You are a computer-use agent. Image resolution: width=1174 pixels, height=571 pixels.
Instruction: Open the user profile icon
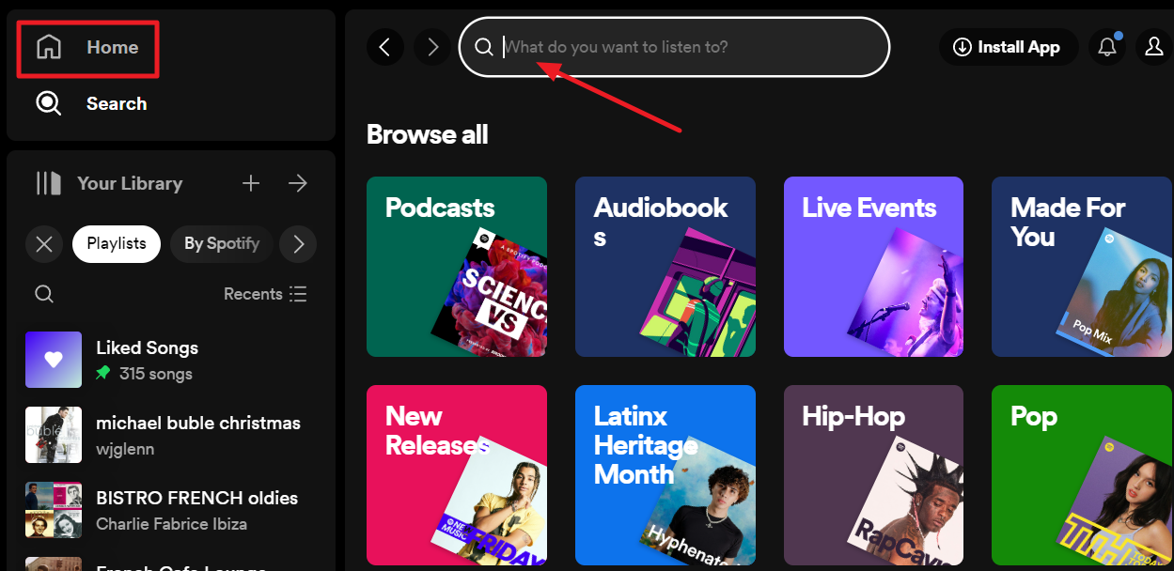[x=1153, y=47]
